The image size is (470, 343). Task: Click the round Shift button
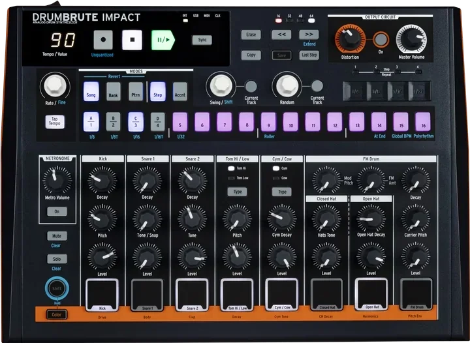coord(57,288)
